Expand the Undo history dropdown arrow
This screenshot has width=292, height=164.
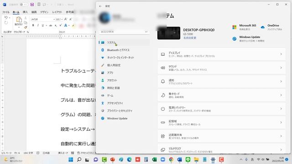10,18
